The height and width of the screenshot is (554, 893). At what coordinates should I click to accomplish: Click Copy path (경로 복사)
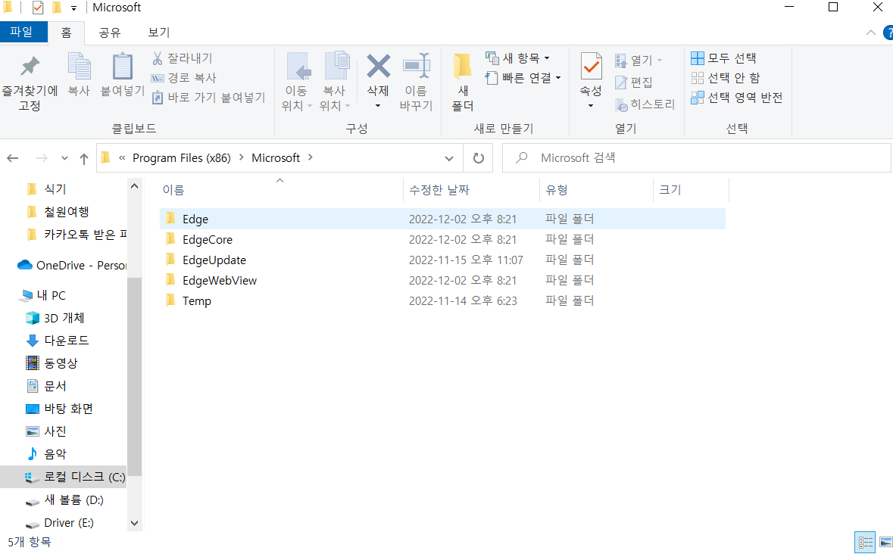click(x=183, y=78)
